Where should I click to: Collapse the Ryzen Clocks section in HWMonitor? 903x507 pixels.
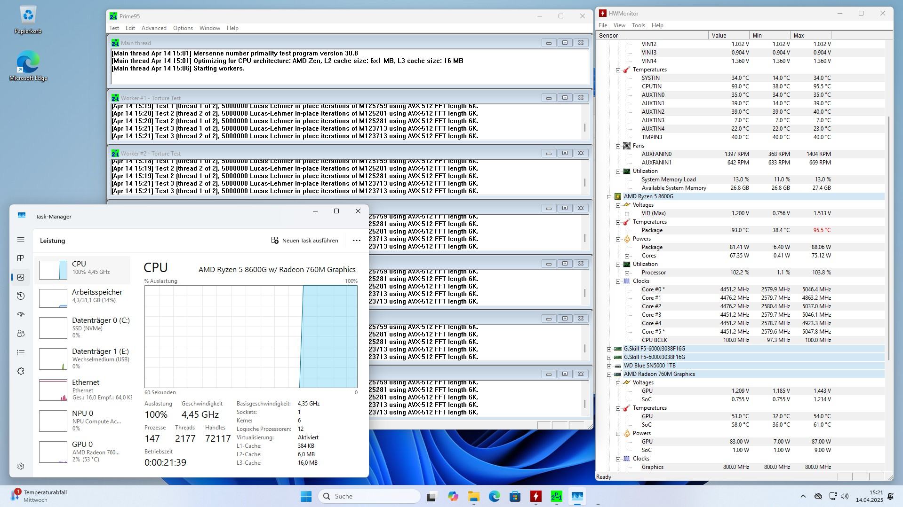[618, 281]
